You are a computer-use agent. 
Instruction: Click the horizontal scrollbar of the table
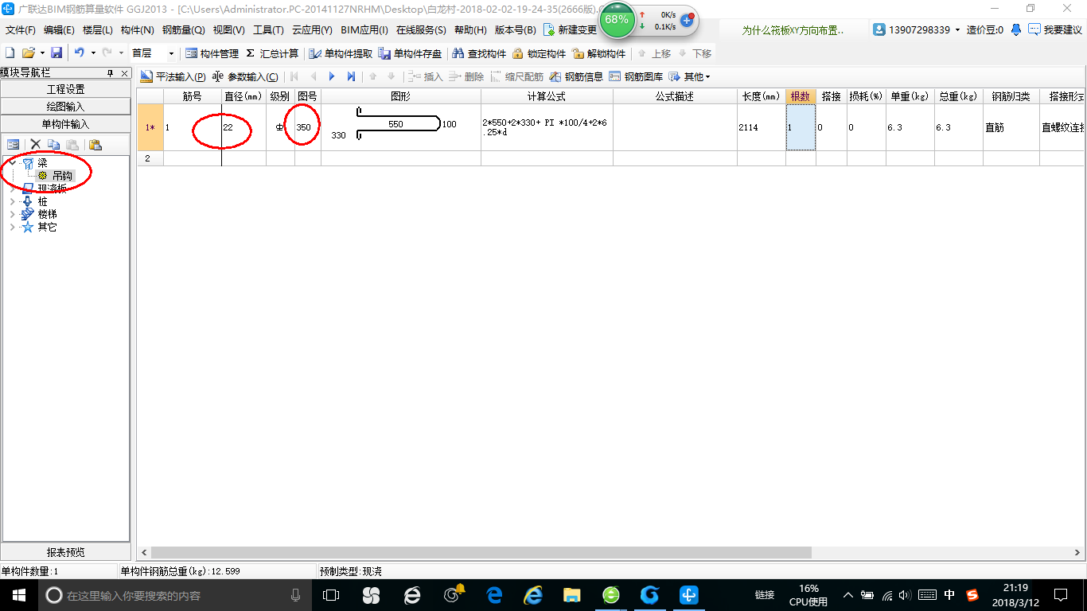pyautogui.click(x=481, y=552)
